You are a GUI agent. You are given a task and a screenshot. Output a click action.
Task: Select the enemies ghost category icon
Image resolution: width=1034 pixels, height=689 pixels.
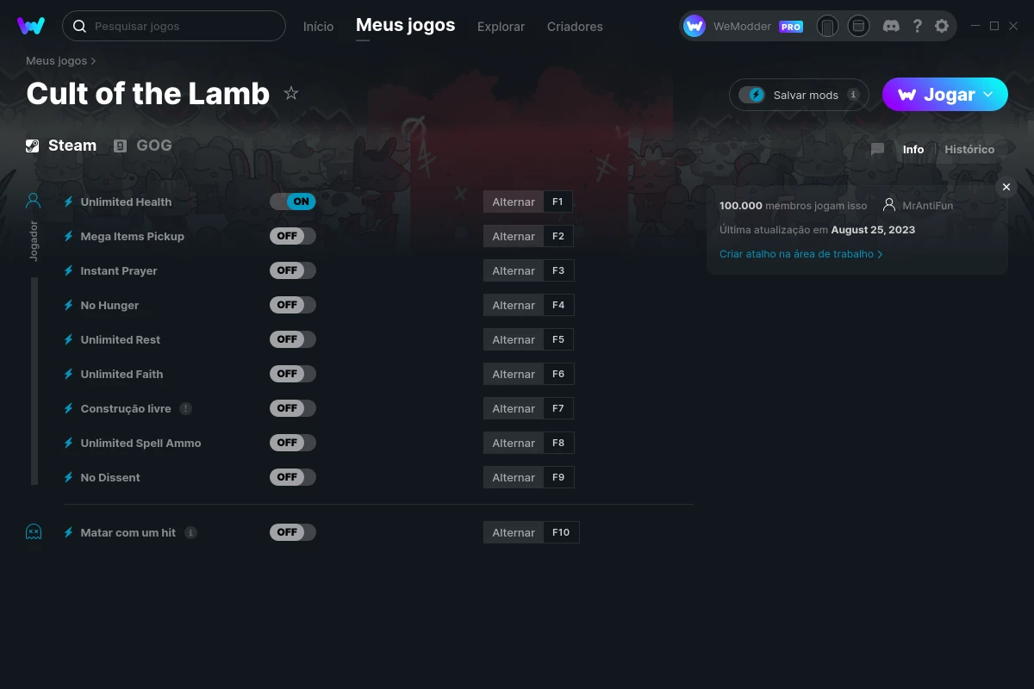click(x=34, y=531)
